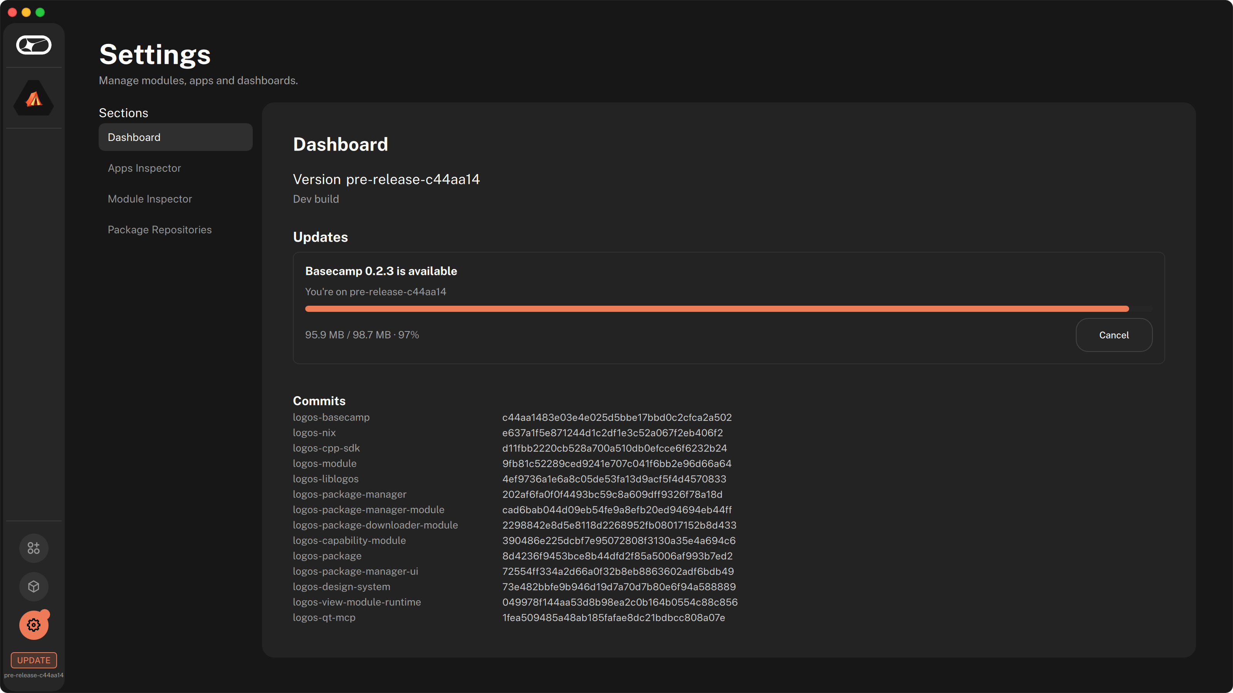Screen dimensions: 1233x693
Task: Click hash 8d4236f9453bce8b44dfd2f85a5006af993b7ed2
Action: 617,556
